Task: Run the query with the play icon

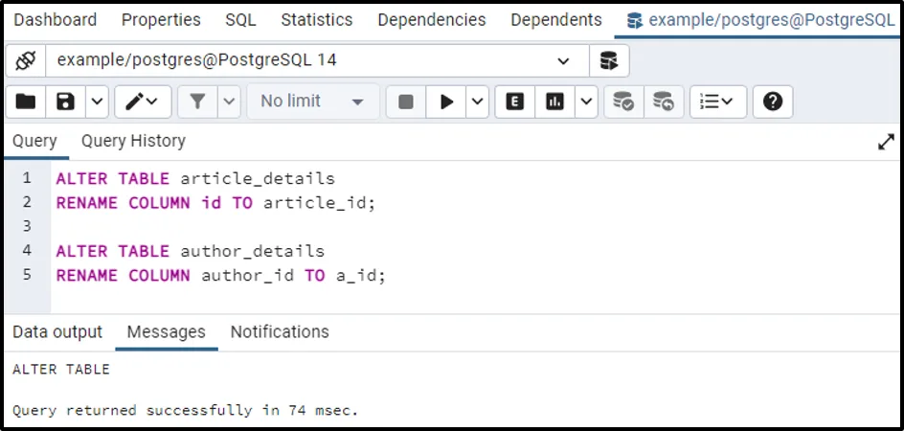Action: [x=446, y=102]
